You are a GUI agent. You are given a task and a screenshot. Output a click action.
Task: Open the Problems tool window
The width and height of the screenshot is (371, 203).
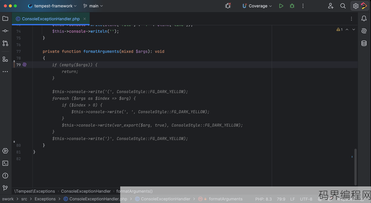[5, 176]
